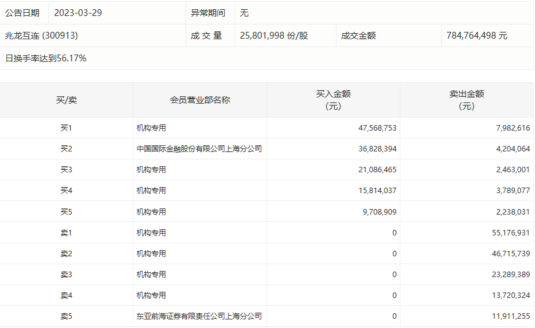
Task: Click the 买5 buy amount 9,708,909
Action: pyautogui.click(x=380, y=212)
